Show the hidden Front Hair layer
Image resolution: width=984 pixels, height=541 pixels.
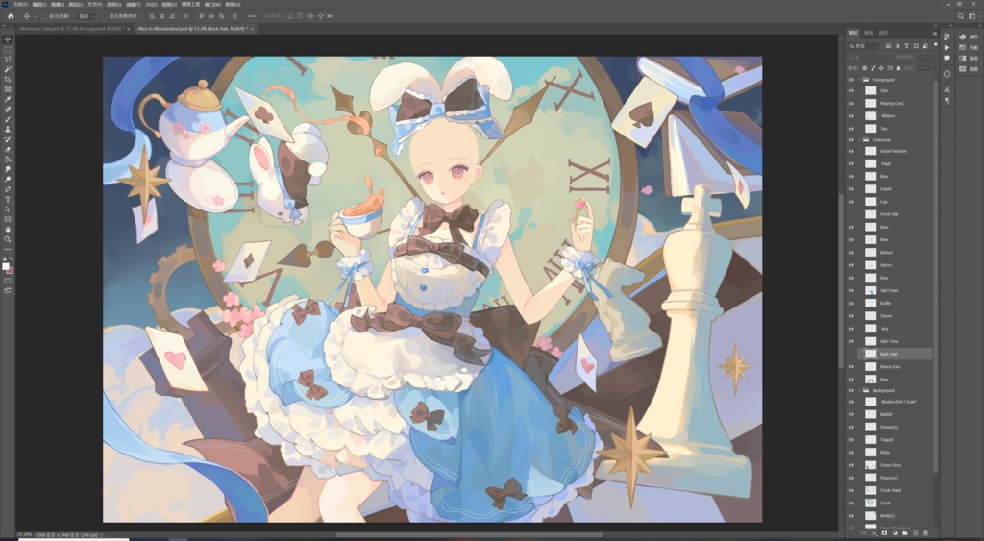[x=851, y=214]
